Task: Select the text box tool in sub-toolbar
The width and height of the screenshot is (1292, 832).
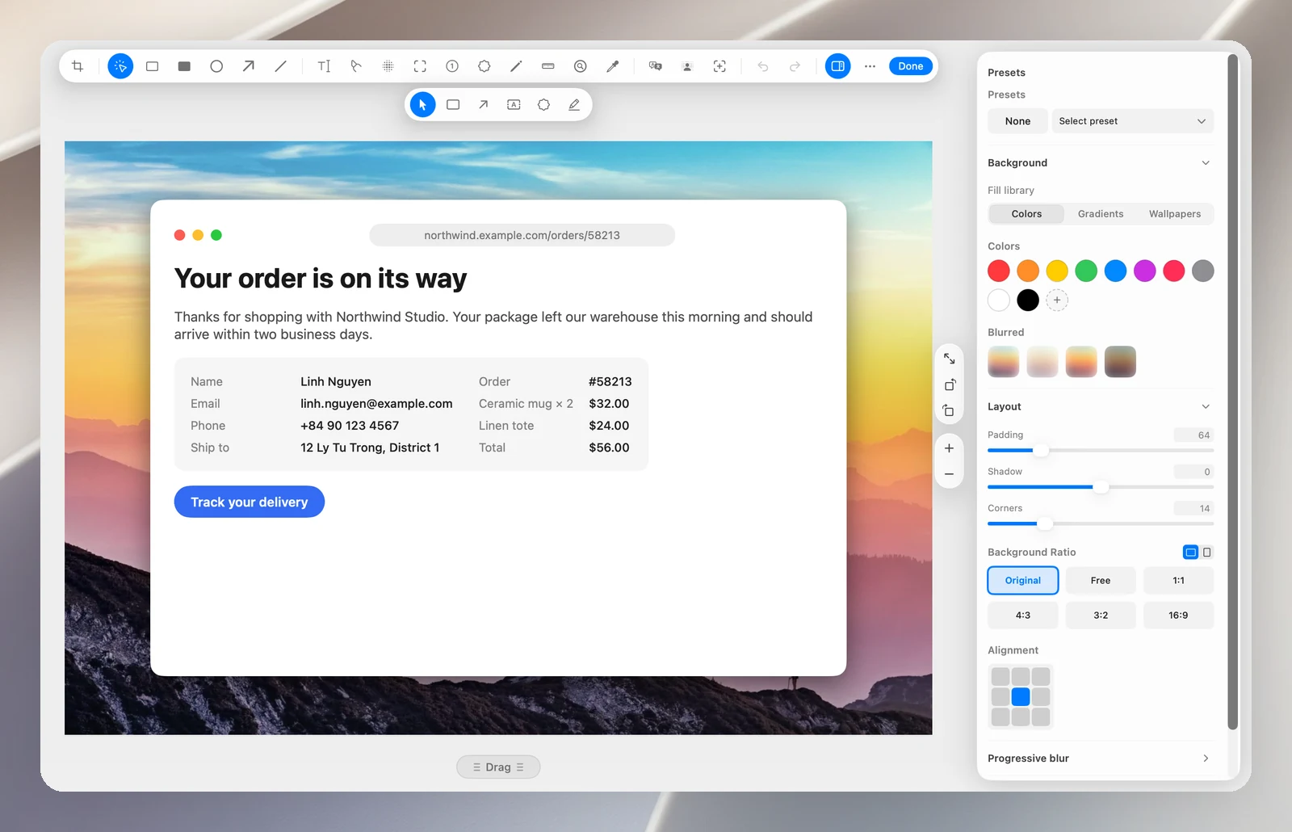Action: (514, 105)
